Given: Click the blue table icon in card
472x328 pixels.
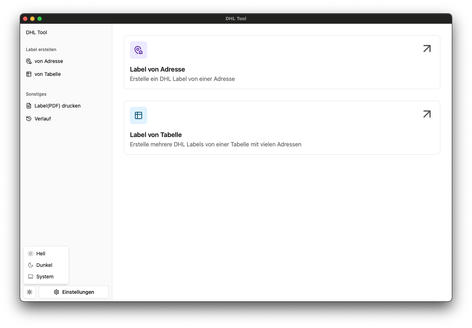Looking at the screenshot, I should (x=139, y=115).
